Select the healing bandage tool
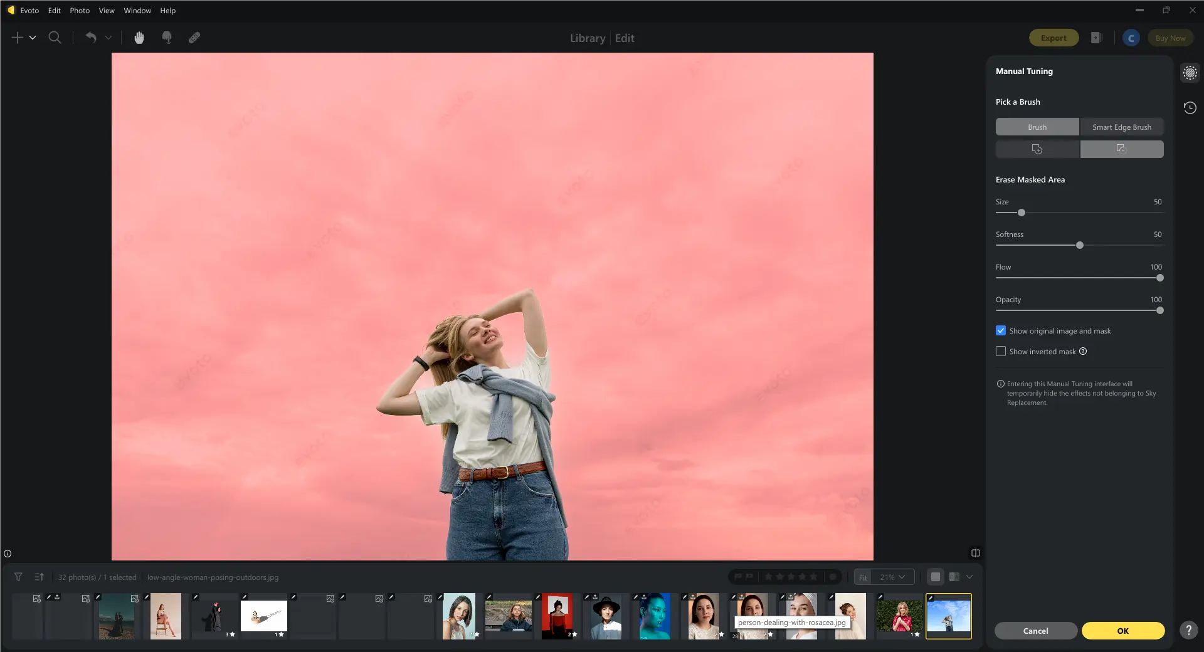The image size is (1204, 652). pos(194,38)
